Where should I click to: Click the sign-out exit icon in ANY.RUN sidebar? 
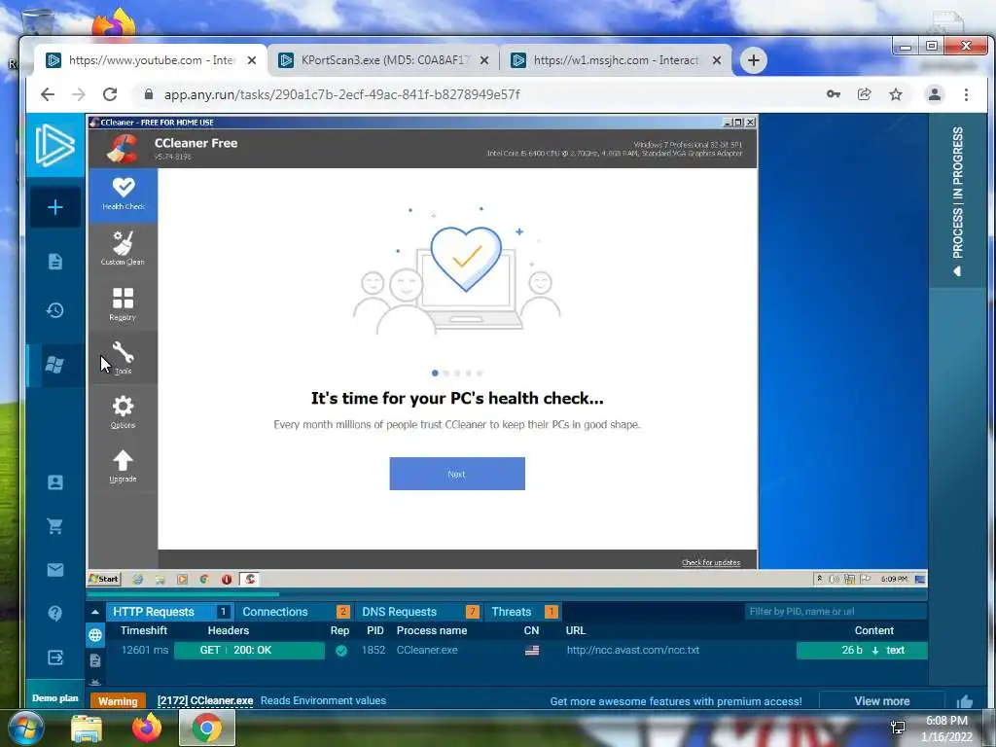pos(55,658)
